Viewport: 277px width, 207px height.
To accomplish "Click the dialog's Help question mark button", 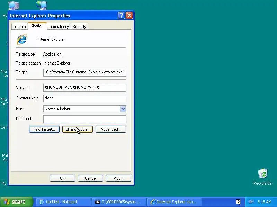I will pyautogui.click(x=121, y=16).
